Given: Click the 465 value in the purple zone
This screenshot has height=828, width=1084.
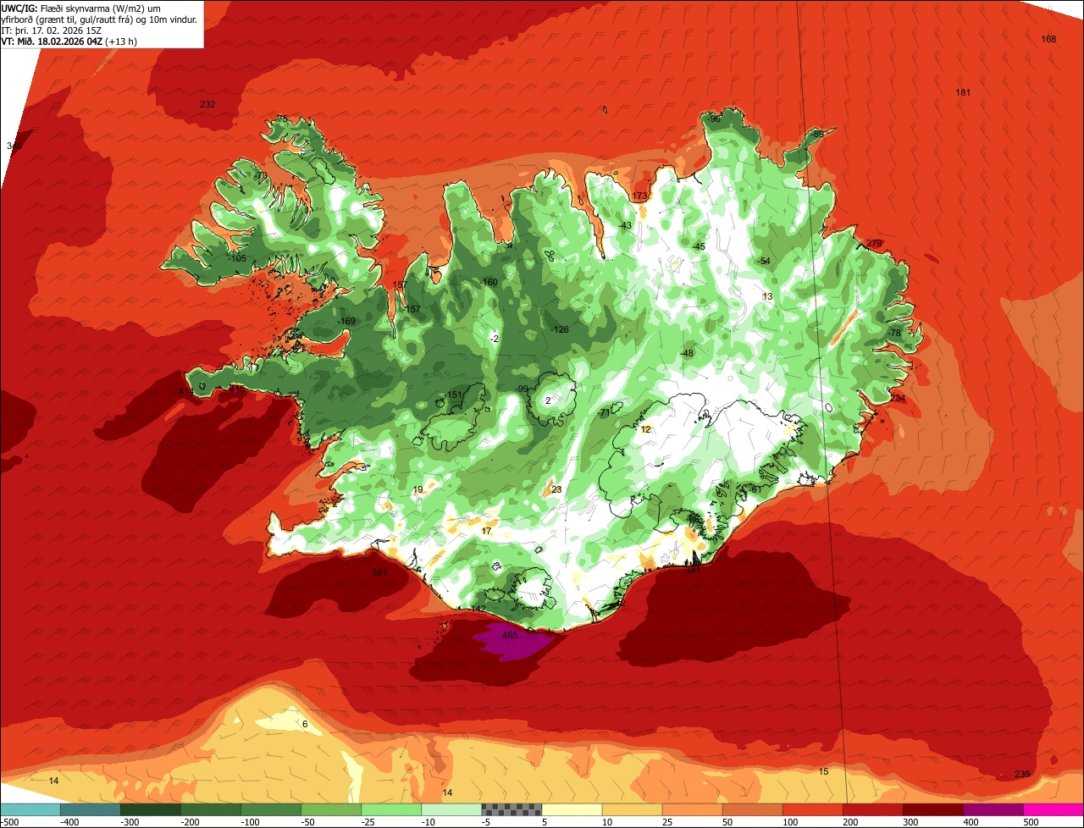Looking at the screenshot, I should click(x=510, y=635).
